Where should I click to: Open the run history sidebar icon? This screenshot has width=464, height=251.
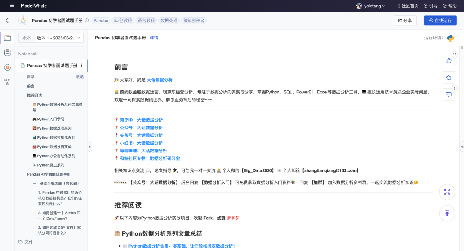point(7,67)
